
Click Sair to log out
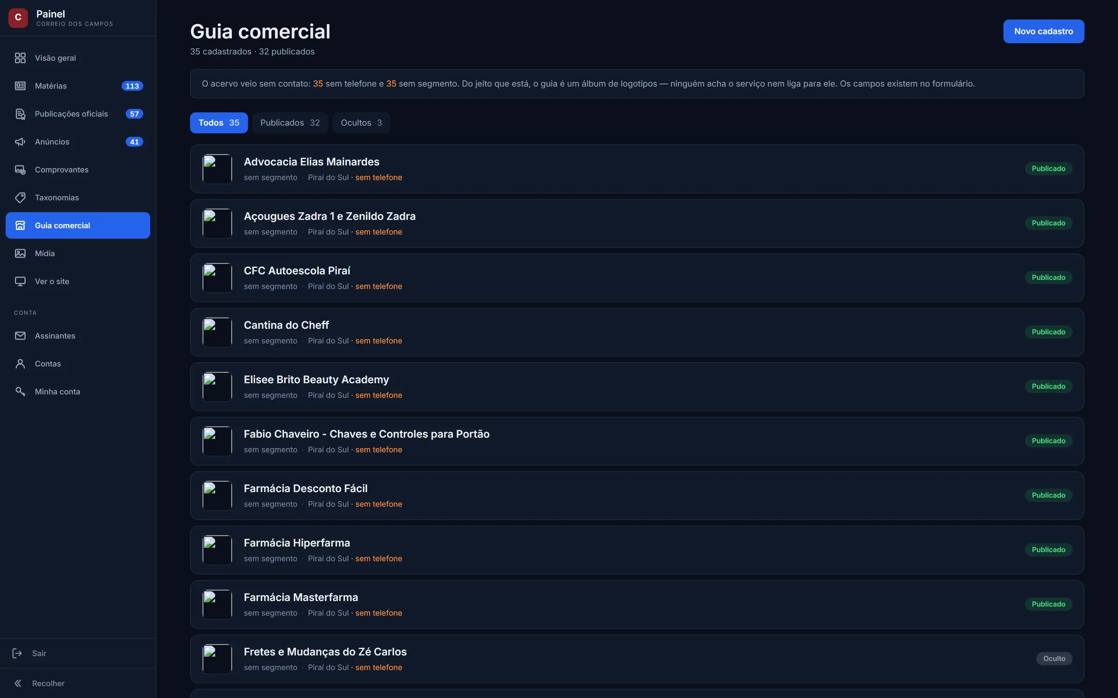(78, 653)
